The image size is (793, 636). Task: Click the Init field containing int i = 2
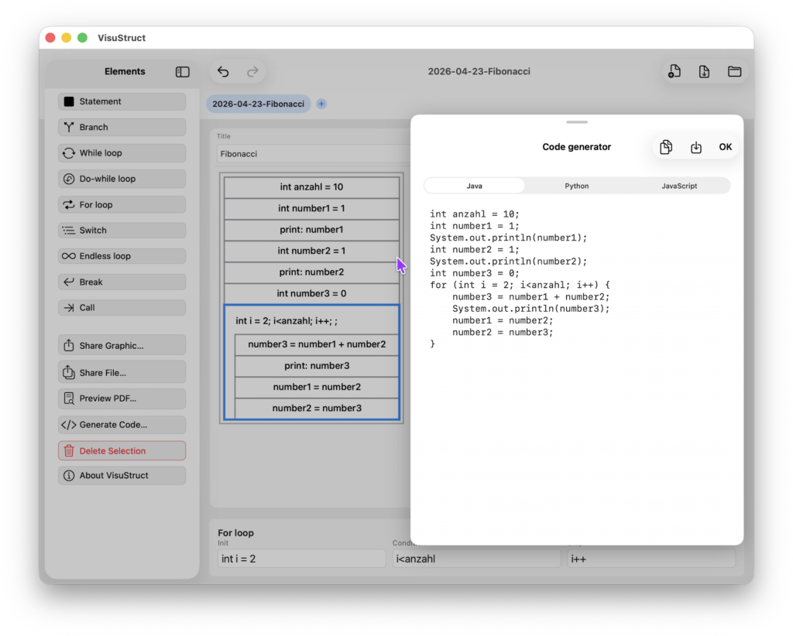pyautogui.click(x=301, y=559)
